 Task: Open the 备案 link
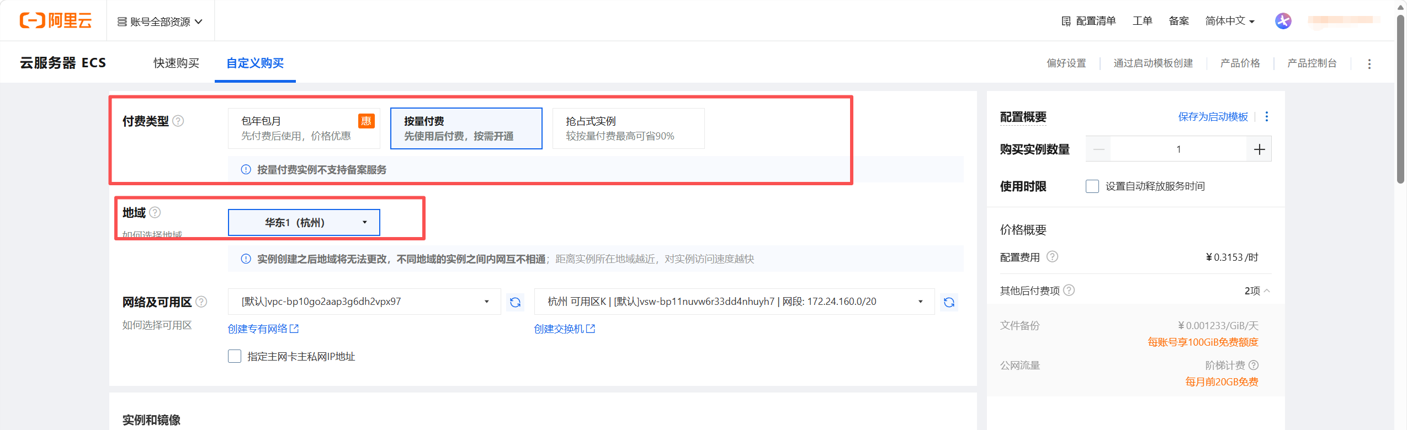(x=1178, y=21)
